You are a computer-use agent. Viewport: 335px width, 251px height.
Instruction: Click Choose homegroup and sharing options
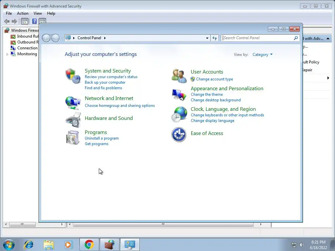click(120, 106)
